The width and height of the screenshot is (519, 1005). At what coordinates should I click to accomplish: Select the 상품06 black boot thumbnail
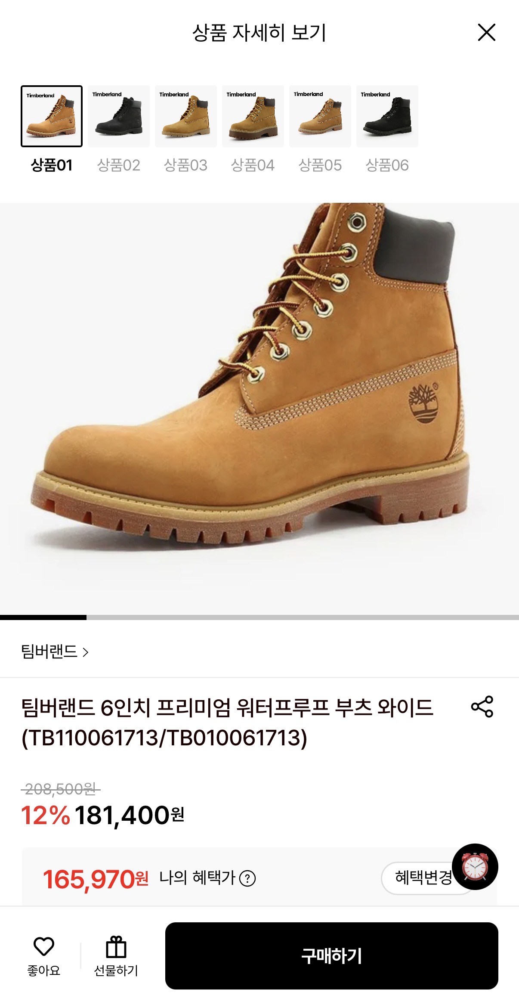387,116
